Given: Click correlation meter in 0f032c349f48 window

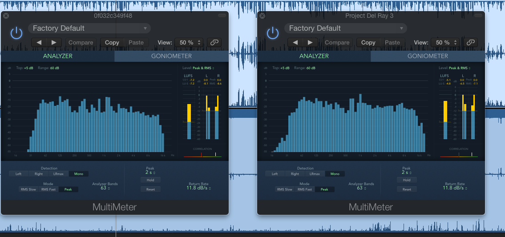Looking at the screenshot, I should 202,155.
